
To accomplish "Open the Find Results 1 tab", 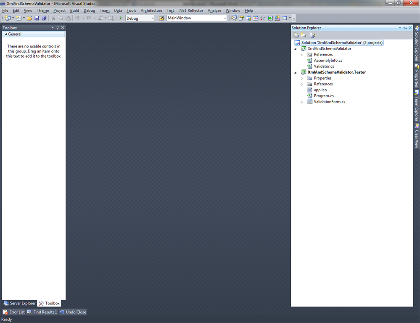I will (x=42, y=312).
